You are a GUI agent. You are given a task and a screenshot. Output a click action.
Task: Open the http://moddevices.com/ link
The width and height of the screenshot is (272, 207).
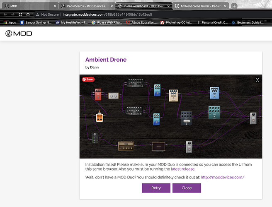[223, 177]
